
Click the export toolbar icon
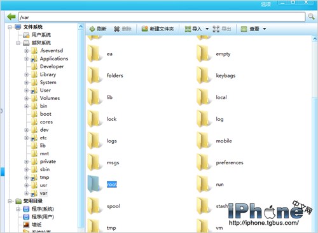(216, 29)
